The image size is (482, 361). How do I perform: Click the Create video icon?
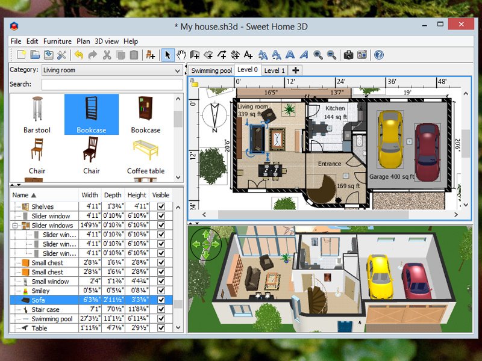362,55
